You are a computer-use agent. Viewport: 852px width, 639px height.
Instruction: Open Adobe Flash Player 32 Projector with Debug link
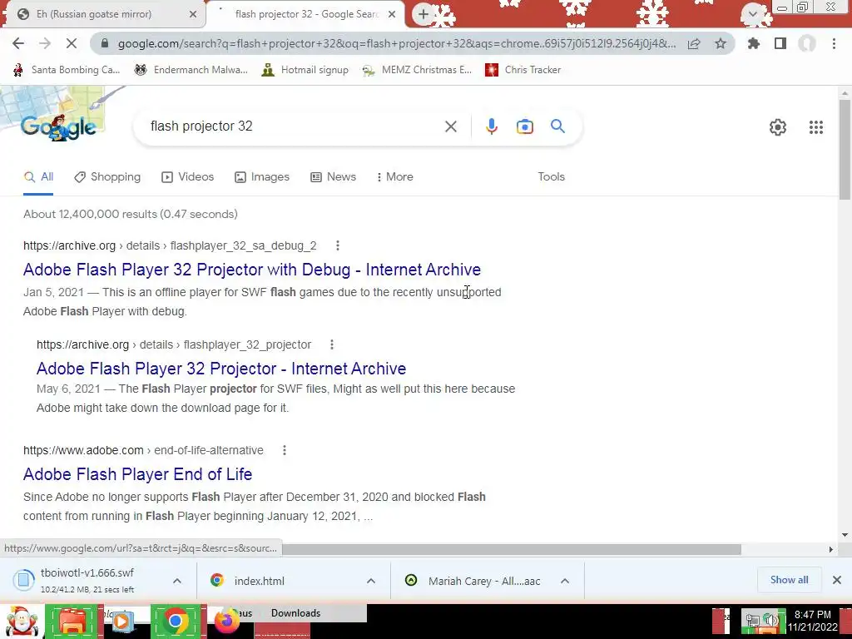coord(252,270)
